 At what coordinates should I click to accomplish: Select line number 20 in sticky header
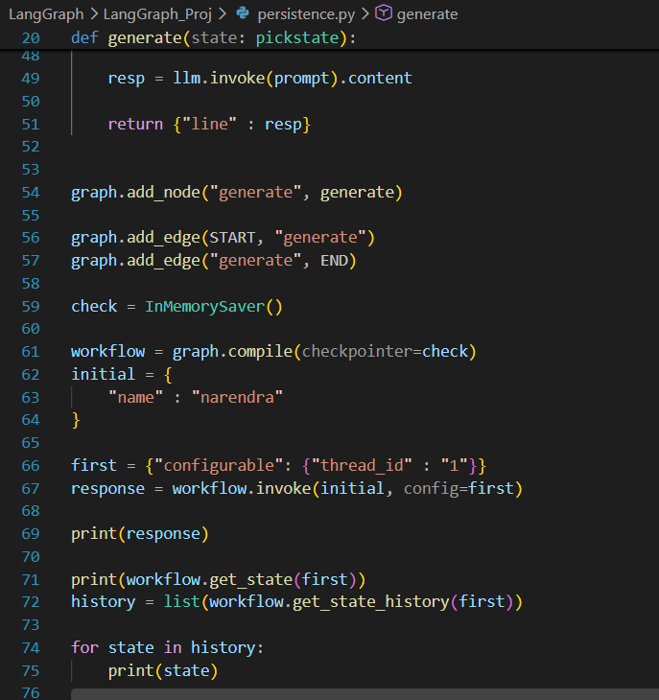[31, 38]
